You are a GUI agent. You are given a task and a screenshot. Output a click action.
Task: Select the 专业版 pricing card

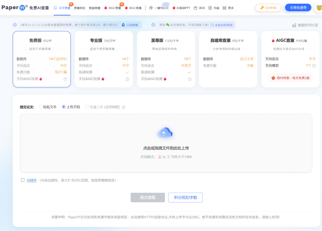[104, 59]
